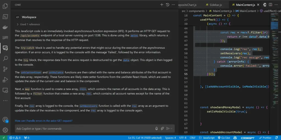Viewport: 281px width, 140px height.
Task: Open the Code GPT view in activity bar
Action: coord(5,37)
